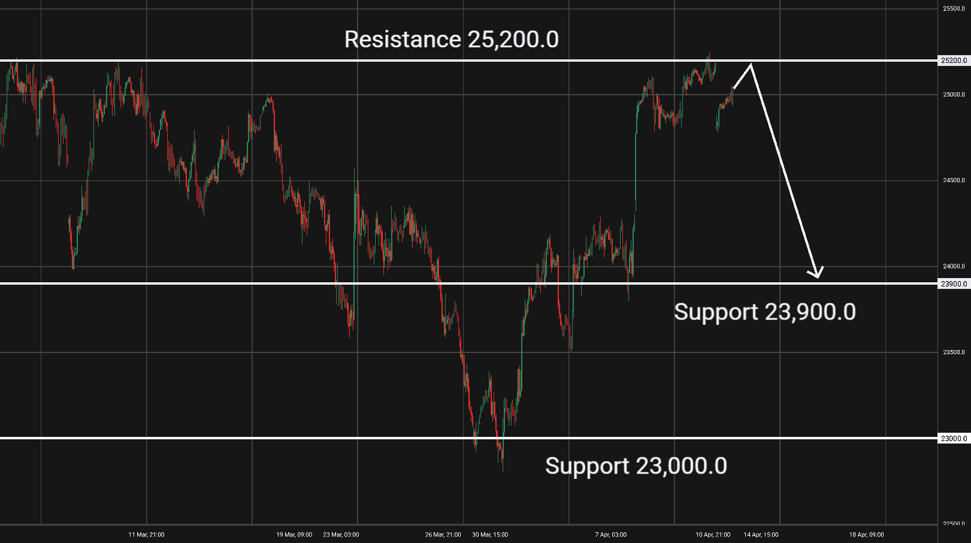Image resolution: width=971 pixels, height=543 pixels.
Task: Click the '30 Mar, 15:00' time label
Action: [x=490, y=535]
